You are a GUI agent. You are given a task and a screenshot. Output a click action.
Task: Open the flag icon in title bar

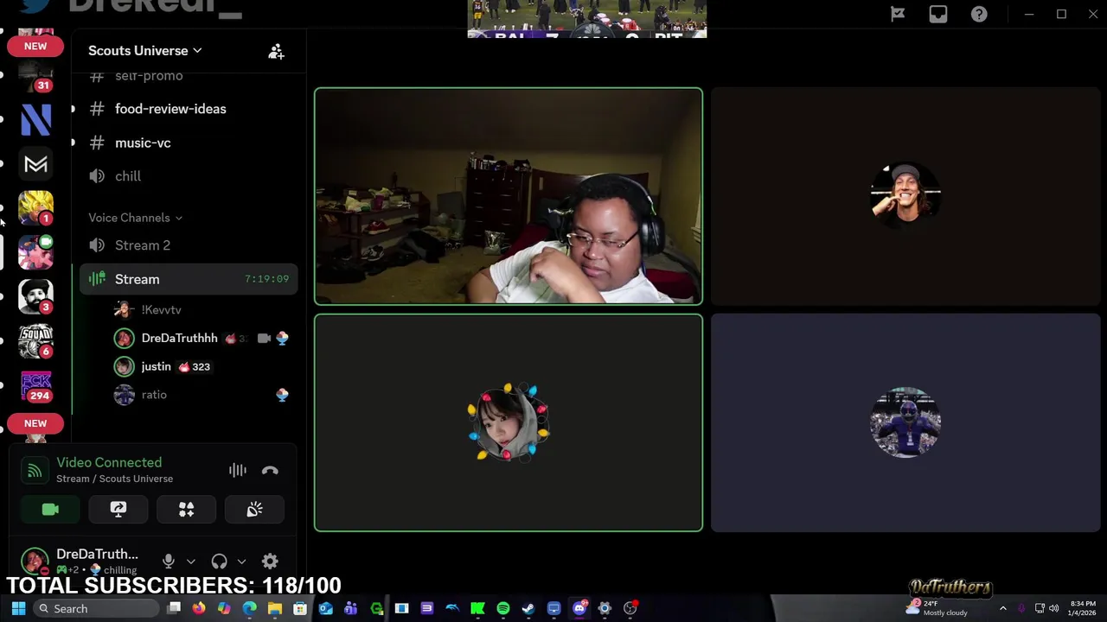coord(898,14)
